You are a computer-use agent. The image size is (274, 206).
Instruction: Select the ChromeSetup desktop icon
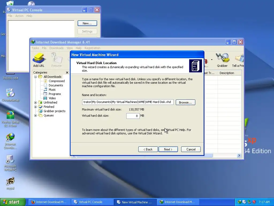10,95
